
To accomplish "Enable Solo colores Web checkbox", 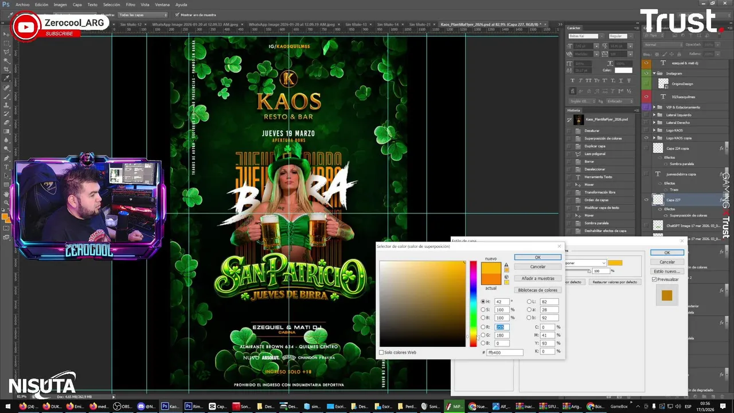I will (x=381, y=352).
